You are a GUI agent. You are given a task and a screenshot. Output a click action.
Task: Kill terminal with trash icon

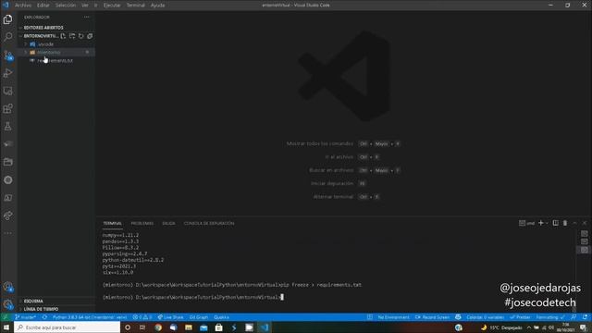pos(565,223)
